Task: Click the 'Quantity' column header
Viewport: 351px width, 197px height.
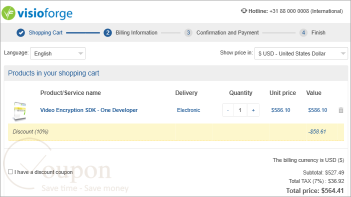Action: click(x=240, y=93)
